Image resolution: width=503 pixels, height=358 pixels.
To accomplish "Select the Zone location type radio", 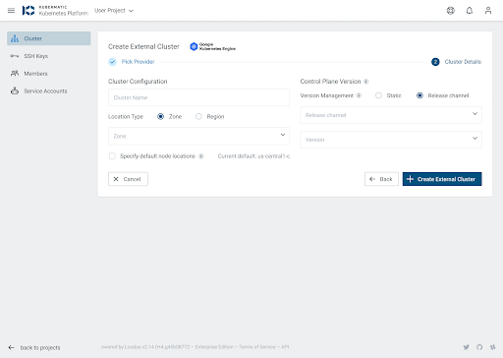I will point(160,116).
